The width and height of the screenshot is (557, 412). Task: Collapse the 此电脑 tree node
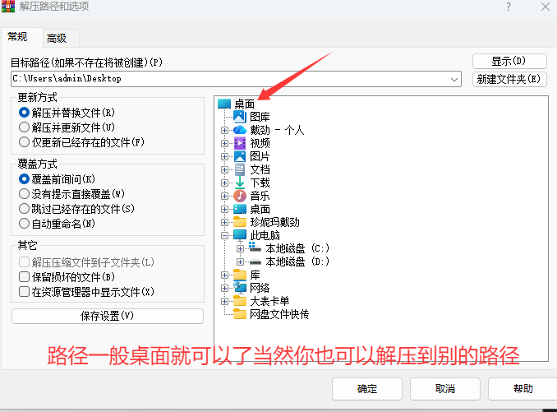pyautogui.click(x=224, y=235)
